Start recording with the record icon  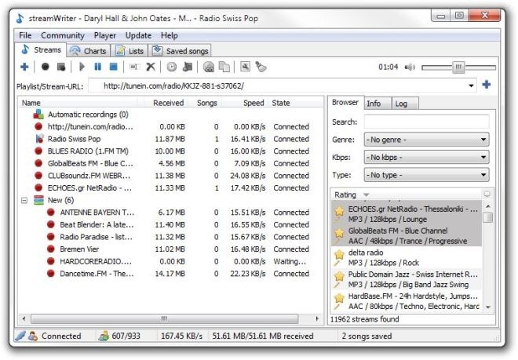click(45, 67)
